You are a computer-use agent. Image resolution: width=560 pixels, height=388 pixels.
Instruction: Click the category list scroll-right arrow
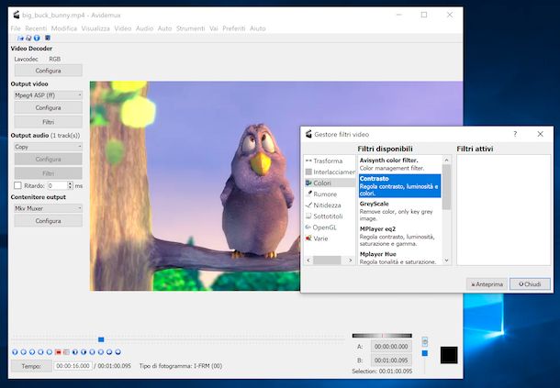(x=351, y=261)
